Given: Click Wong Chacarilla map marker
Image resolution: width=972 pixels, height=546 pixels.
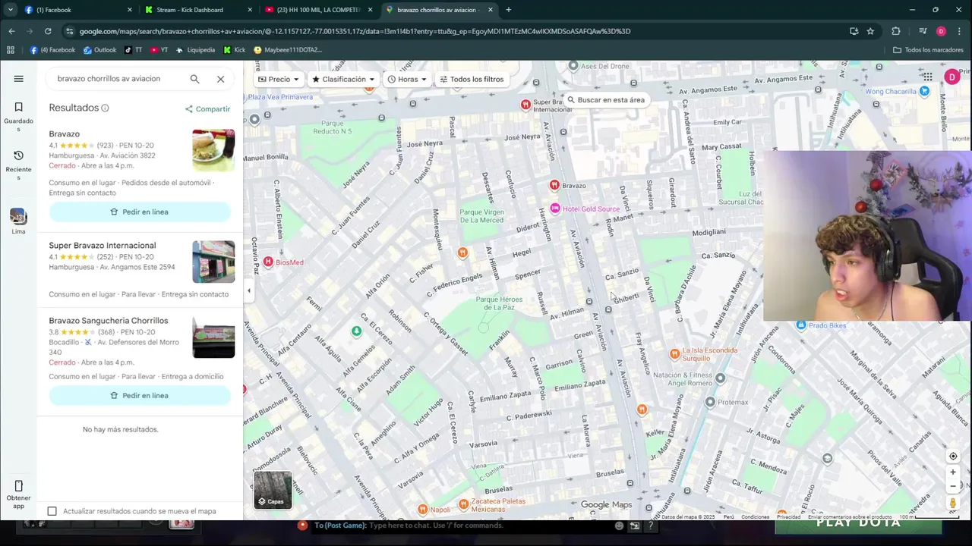Looking at the screenshot, I should 924,91.
